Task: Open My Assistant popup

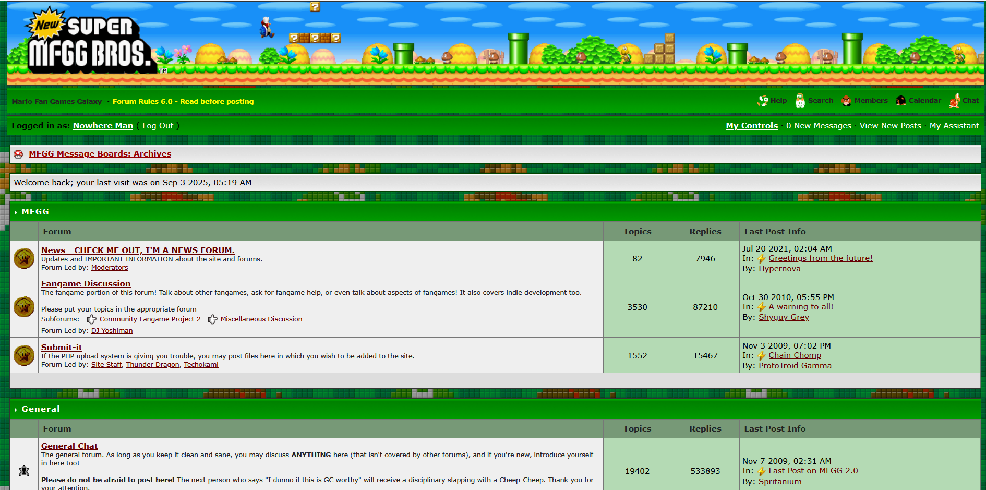Action: tap(954, 126)
